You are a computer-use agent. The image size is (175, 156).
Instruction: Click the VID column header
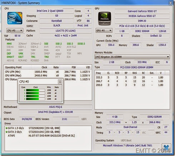point(84,67)
